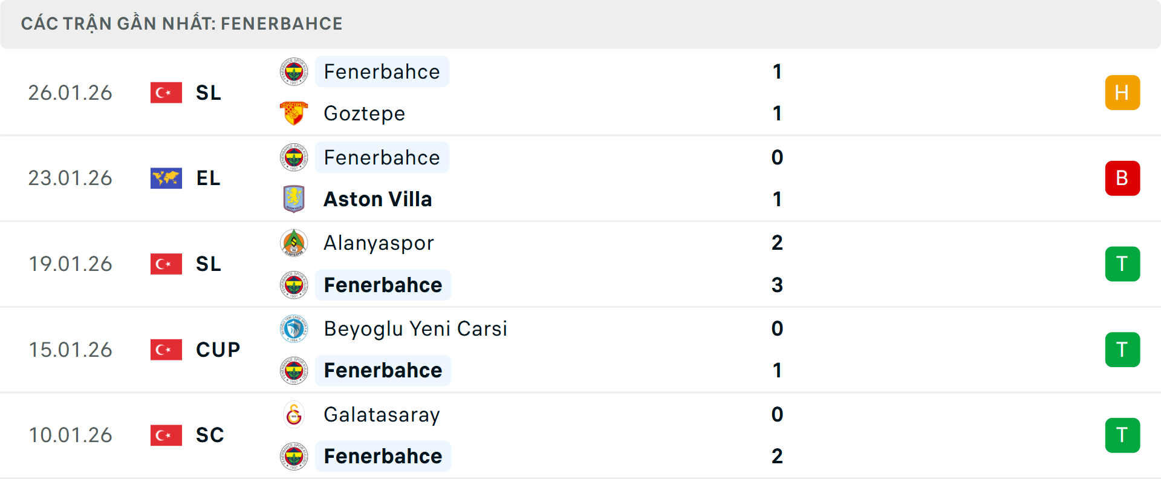1161x479 pixels.
Task: Click the date 23.01.26
Action: pyautogui.click(x=70, y=178)
